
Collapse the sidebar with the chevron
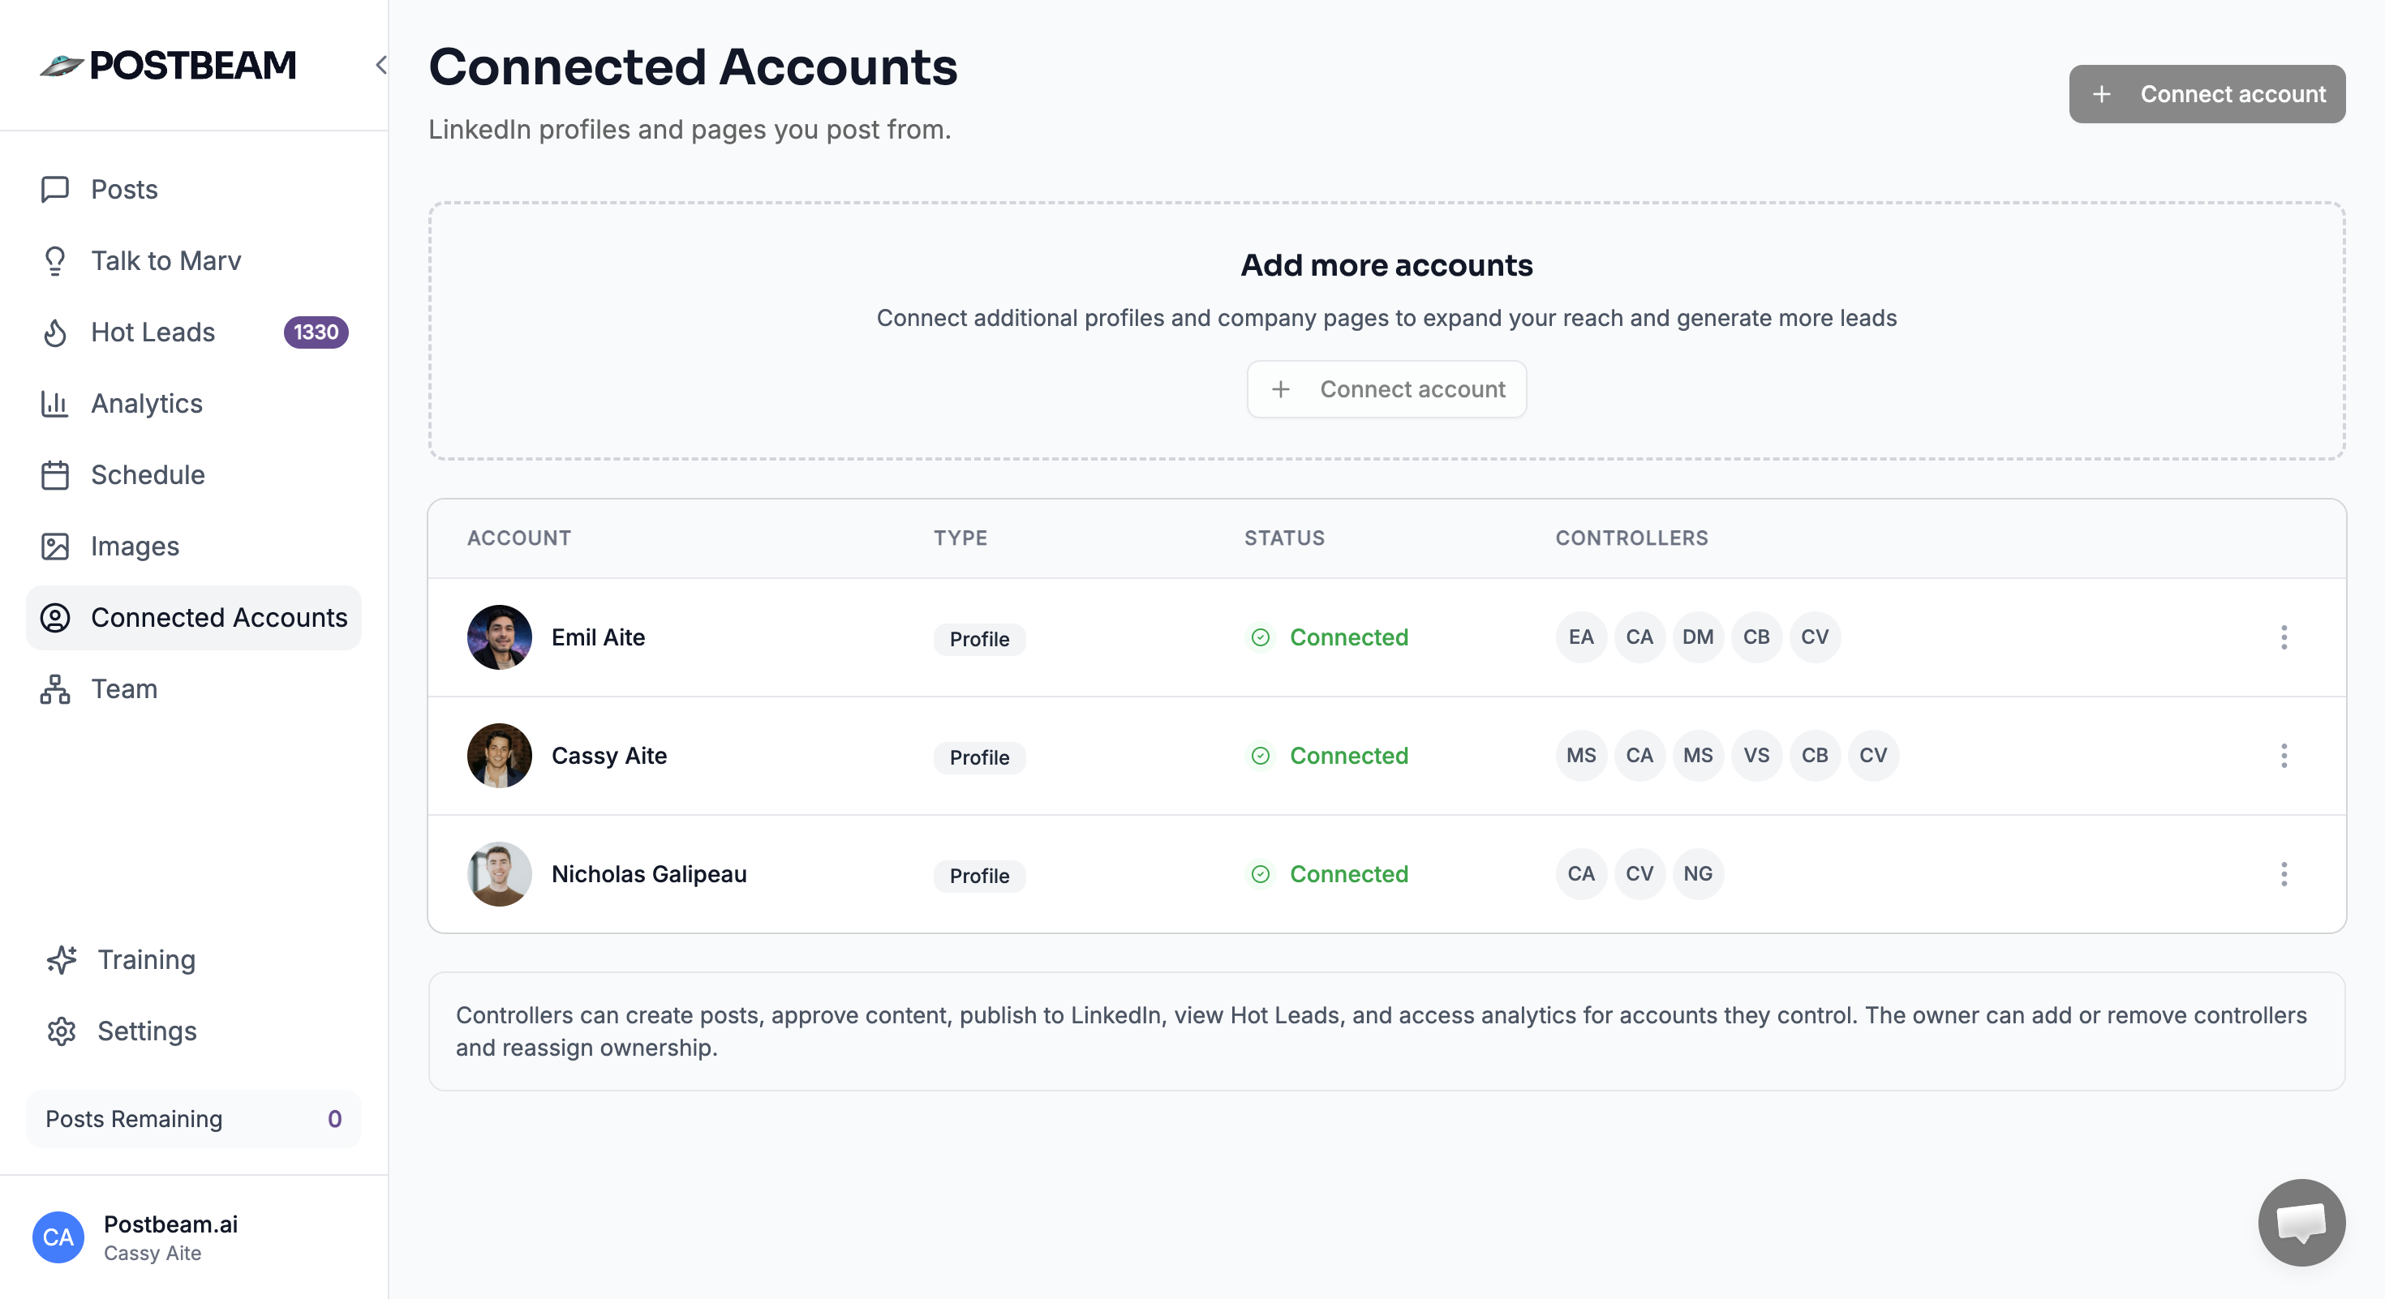pyautogui.click(x=381, y=65)
